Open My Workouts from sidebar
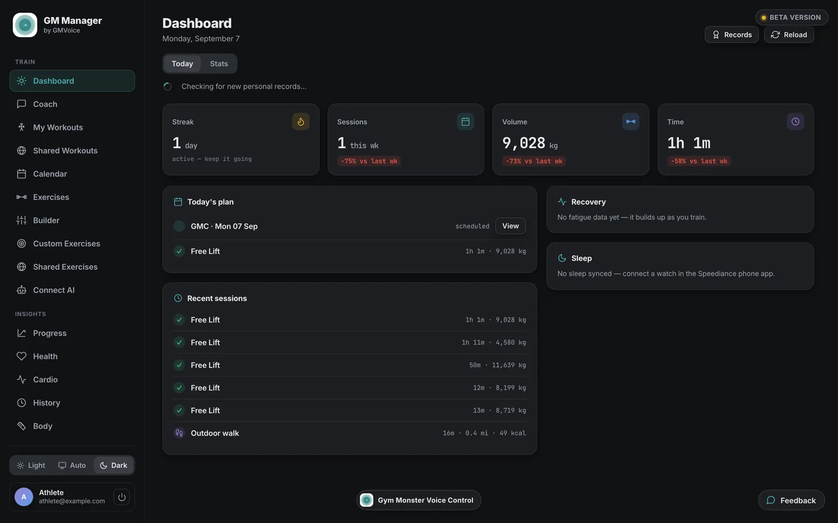 coord(72,127)
